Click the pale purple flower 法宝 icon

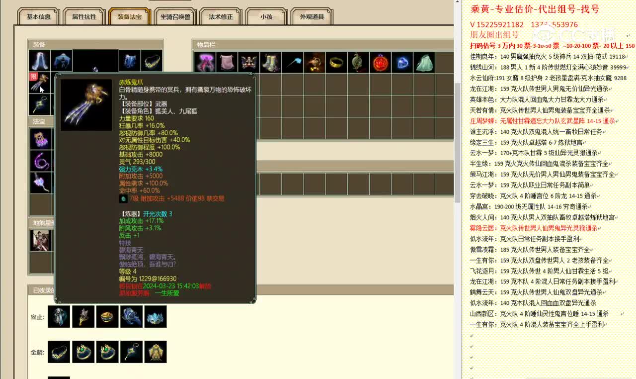(x=41, y=183)
